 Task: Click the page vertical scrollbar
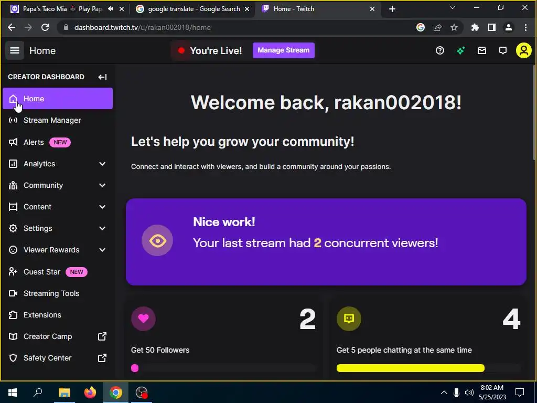tap(534, 113)
